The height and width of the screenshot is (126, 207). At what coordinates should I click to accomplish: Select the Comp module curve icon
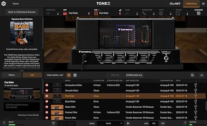(x=127, y=13)
